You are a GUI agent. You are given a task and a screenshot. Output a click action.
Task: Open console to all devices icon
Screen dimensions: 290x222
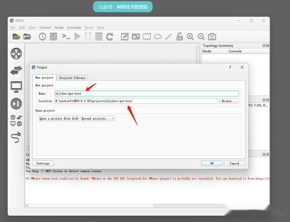click(x=66, y=36)
